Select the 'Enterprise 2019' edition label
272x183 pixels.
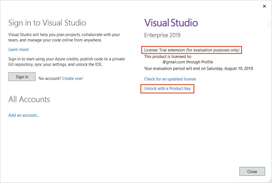[x=162, y=35]
